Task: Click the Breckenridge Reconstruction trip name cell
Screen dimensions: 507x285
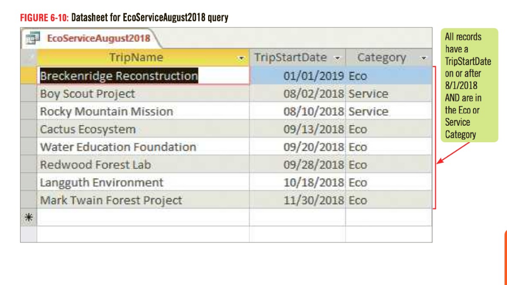Action: tap(143, 76)
